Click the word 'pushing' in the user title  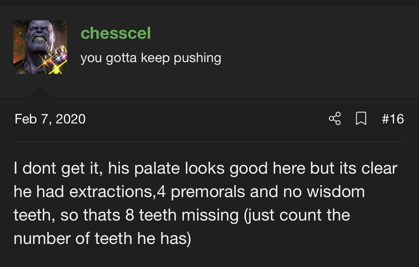tap(197, 58)
